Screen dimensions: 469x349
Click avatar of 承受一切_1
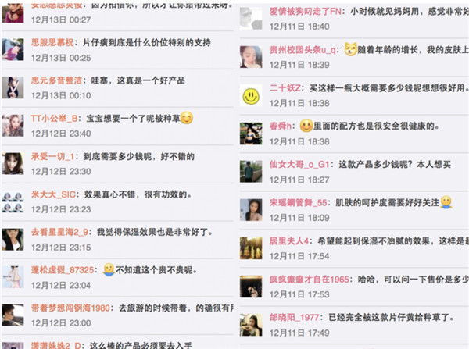(x=13, y=164)
